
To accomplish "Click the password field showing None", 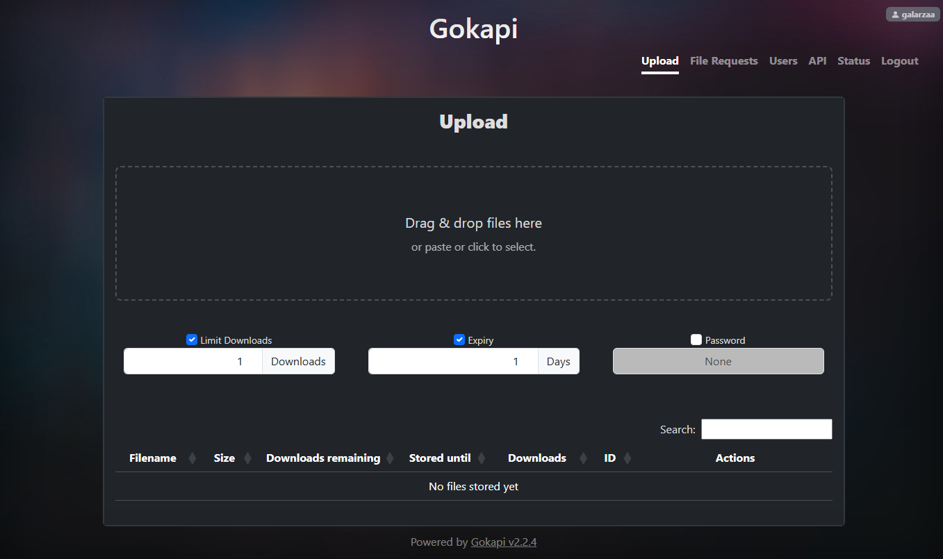I will pos(719,361).
